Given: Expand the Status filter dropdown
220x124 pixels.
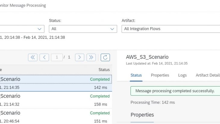Looking at the screenshot, I should [x=113, y=29].
